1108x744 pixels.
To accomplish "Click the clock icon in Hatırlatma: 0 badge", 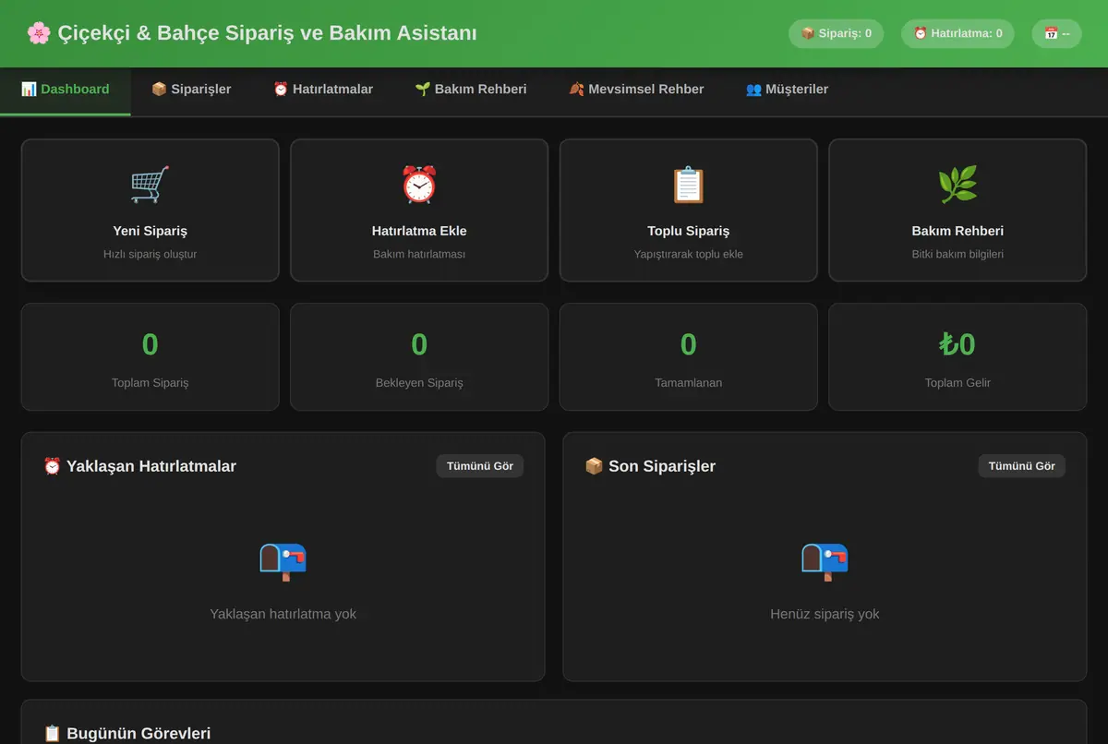I will [x=921, y=33].
